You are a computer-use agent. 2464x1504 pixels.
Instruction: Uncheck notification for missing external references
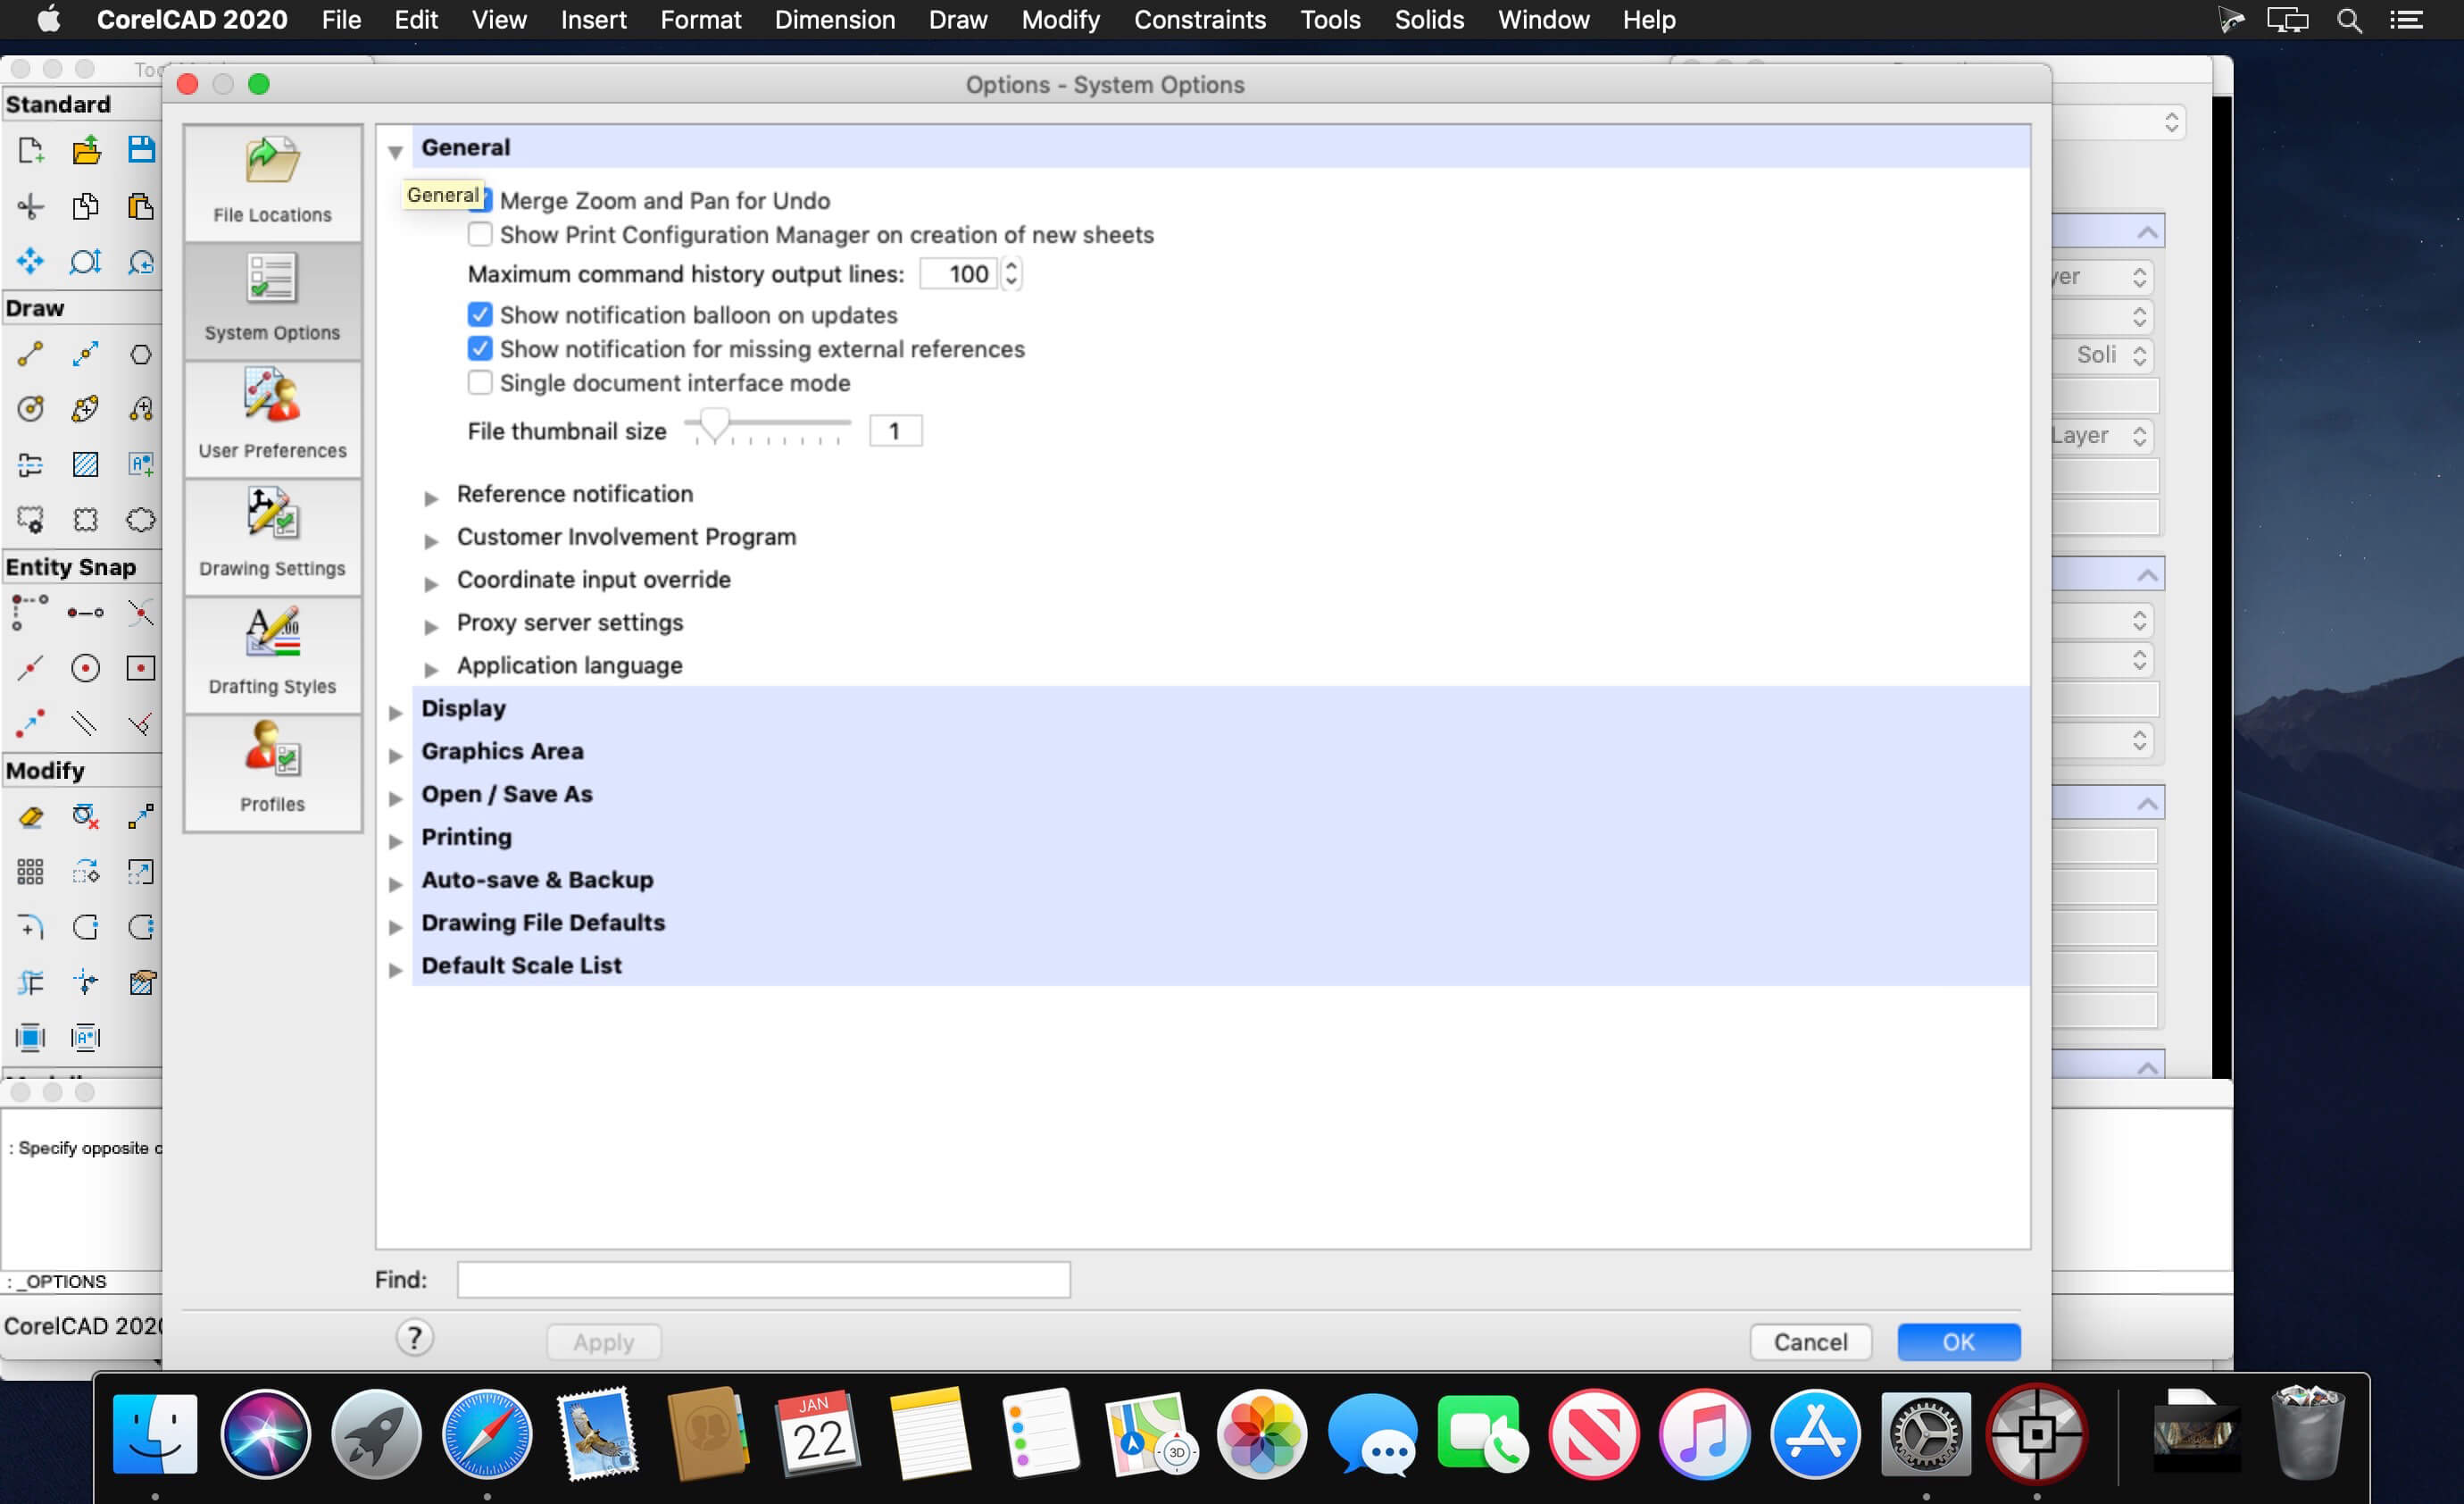tap(480, 348)
